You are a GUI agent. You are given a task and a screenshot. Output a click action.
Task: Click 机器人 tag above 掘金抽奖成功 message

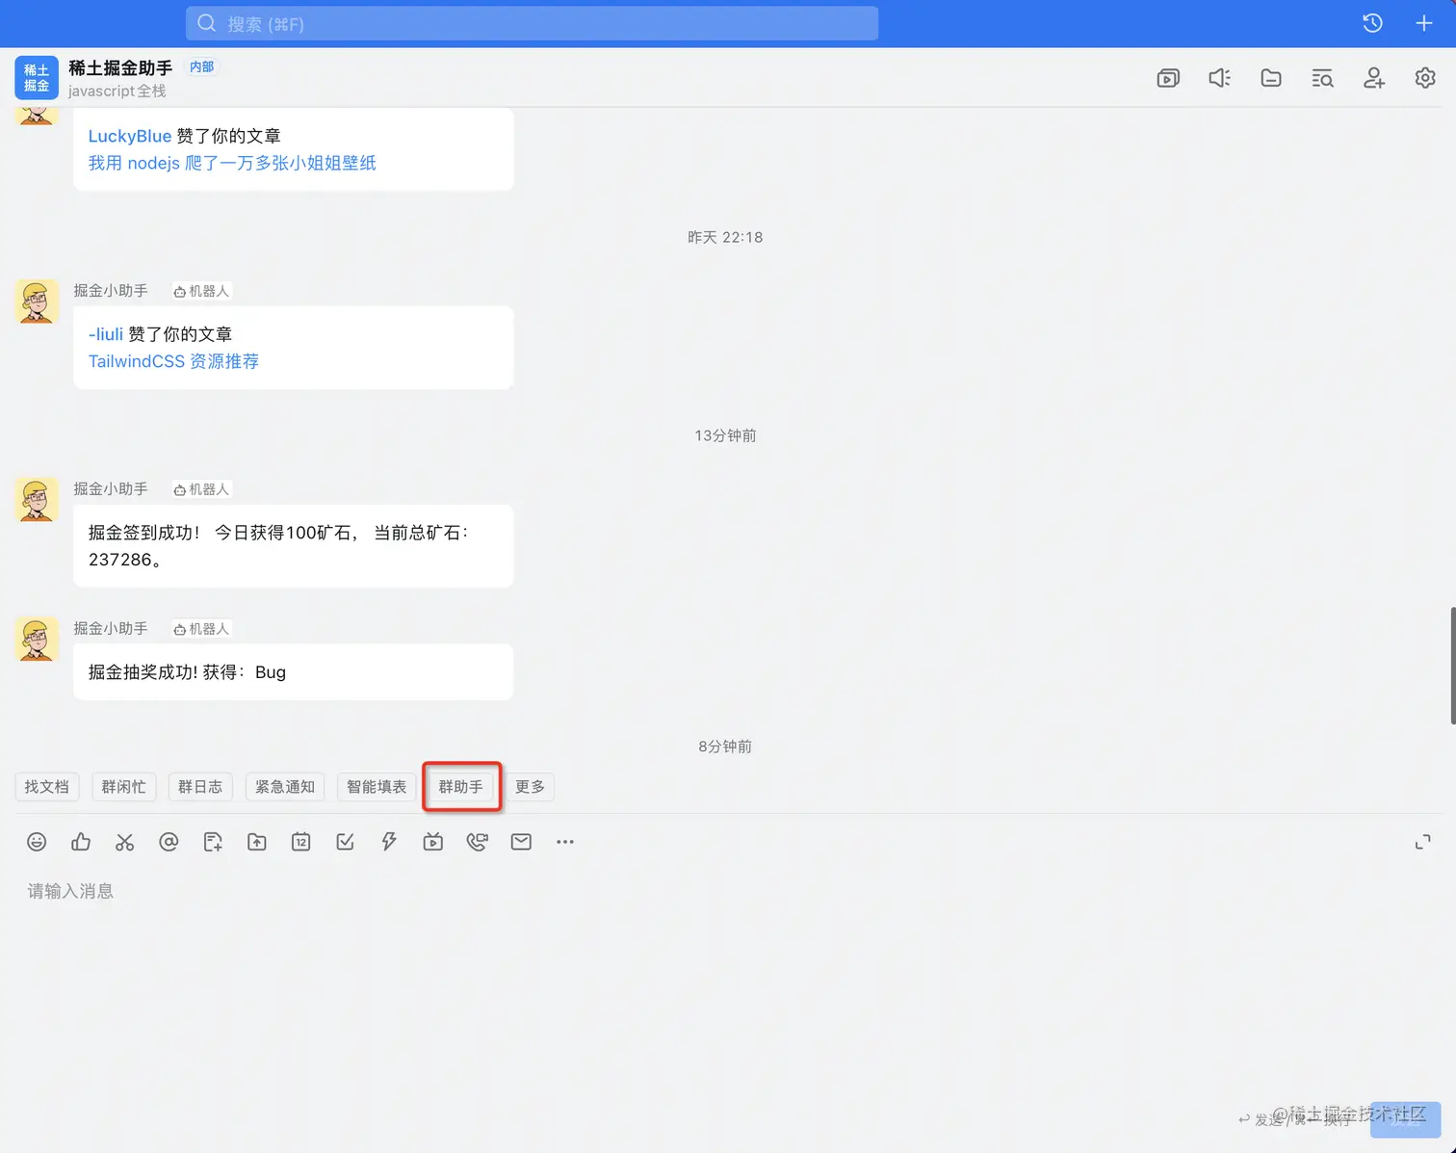click(201, 629)
